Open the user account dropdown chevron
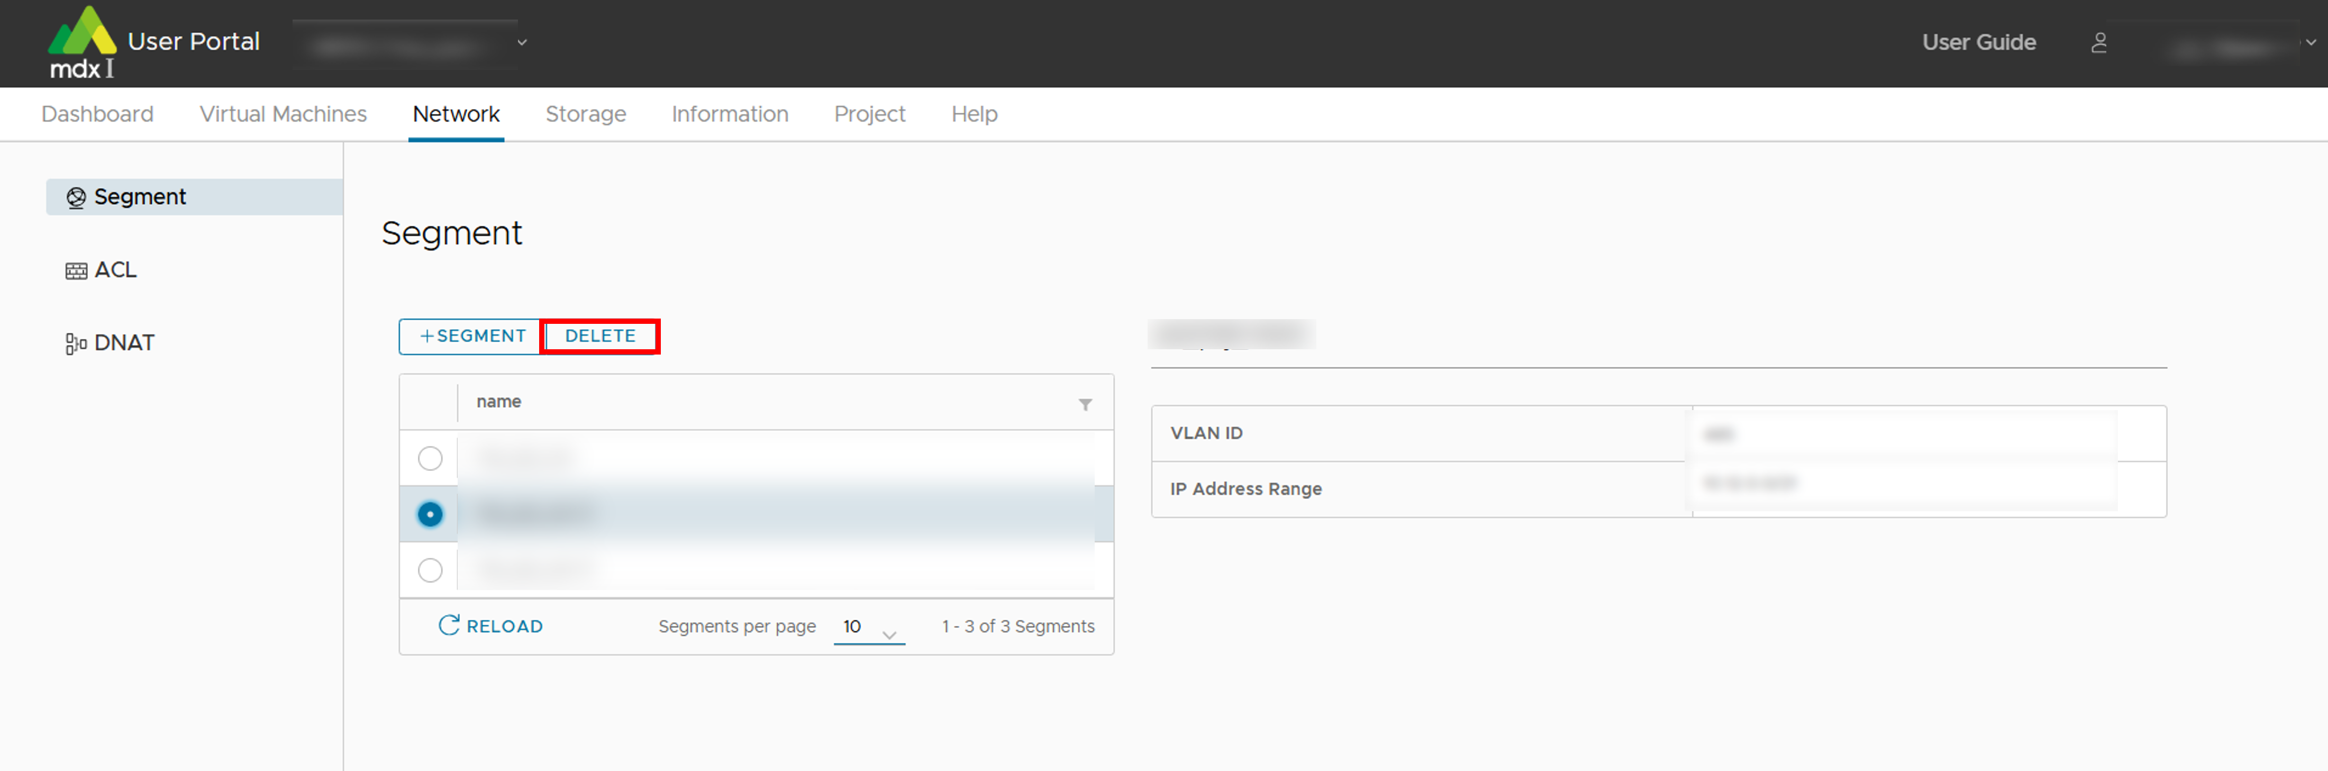This screenshot has height=771, width=2328. coord(2310,42)
